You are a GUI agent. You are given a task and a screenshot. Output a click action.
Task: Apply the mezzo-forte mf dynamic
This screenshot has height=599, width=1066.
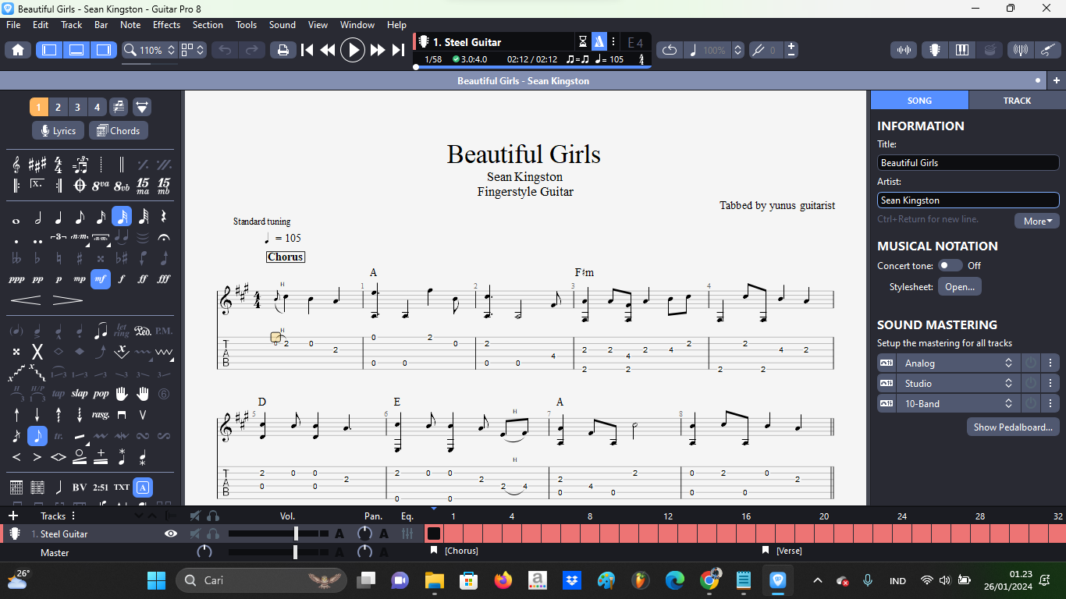tap(101, 278)
